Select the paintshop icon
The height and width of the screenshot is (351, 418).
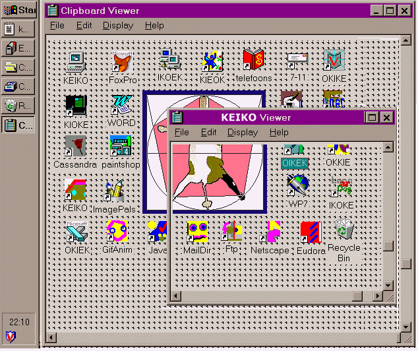point(121,147)
